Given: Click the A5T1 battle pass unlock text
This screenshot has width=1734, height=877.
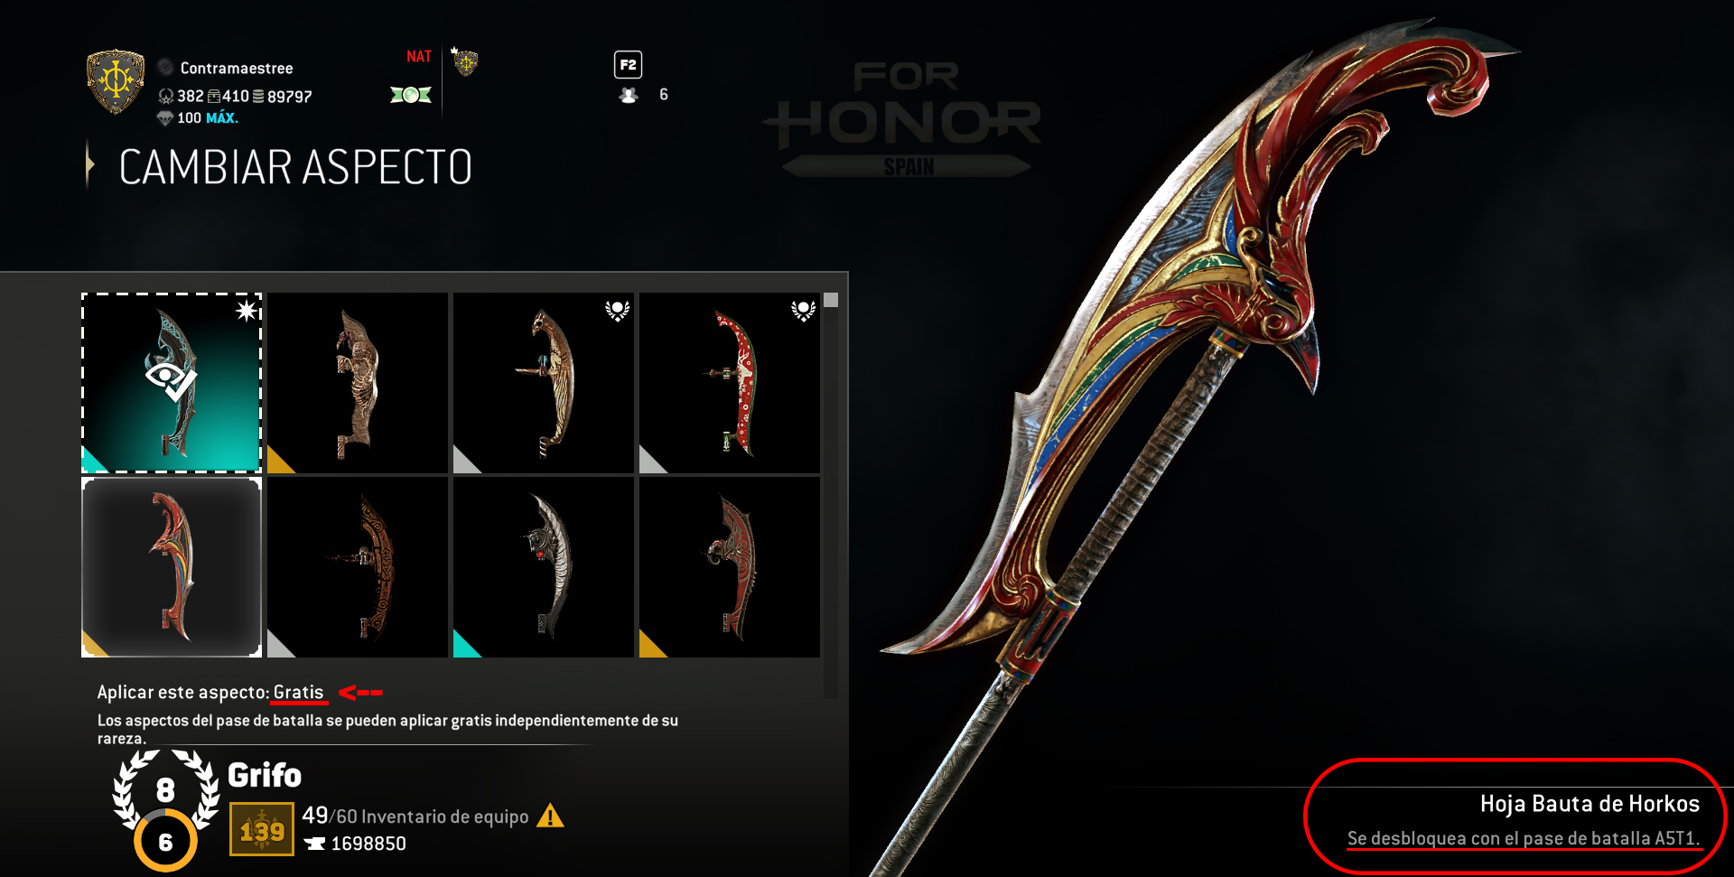Looking at the screenshot, I should [x=1524, y=838].
